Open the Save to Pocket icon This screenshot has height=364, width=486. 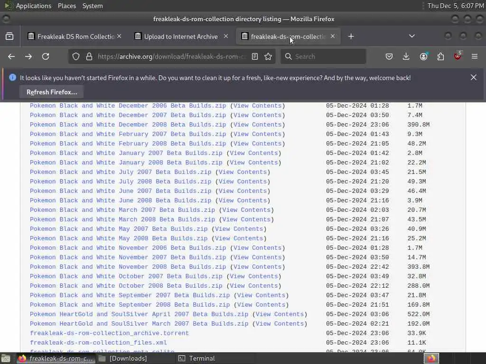(x=389, y=57)
